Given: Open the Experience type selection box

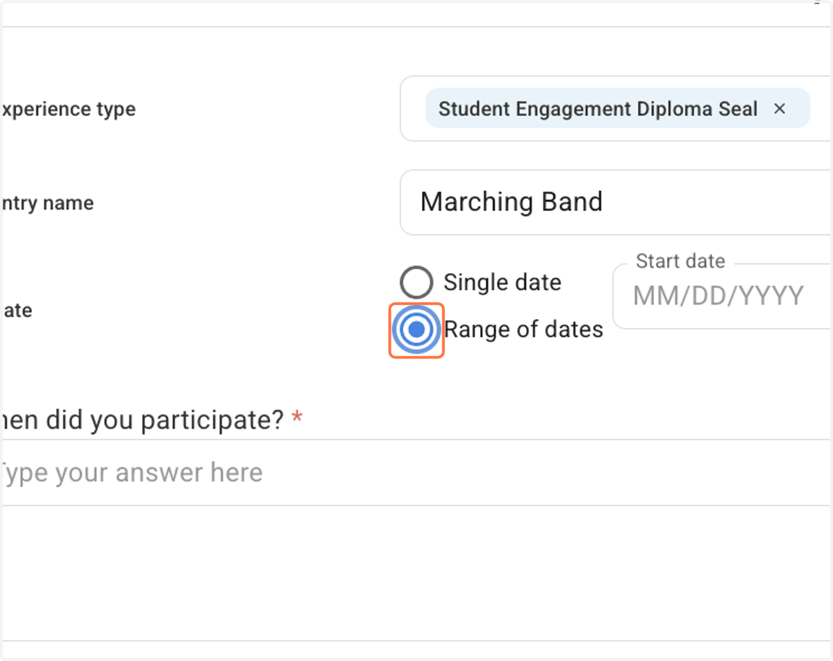Looking at the screenshot, I should pyautogui.click(x=616, y=109).
